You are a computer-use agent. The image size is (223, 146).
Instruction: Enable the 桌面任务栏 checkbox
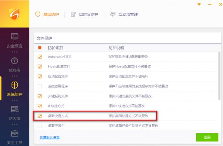pos(40,126)
